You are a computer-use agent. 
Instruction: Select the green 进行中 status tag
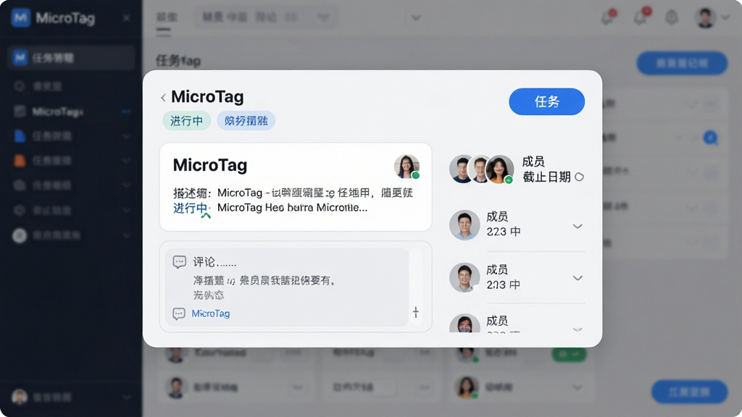tap(186, 121)
